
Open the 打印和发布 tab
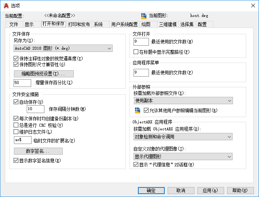tap(79, 25)
